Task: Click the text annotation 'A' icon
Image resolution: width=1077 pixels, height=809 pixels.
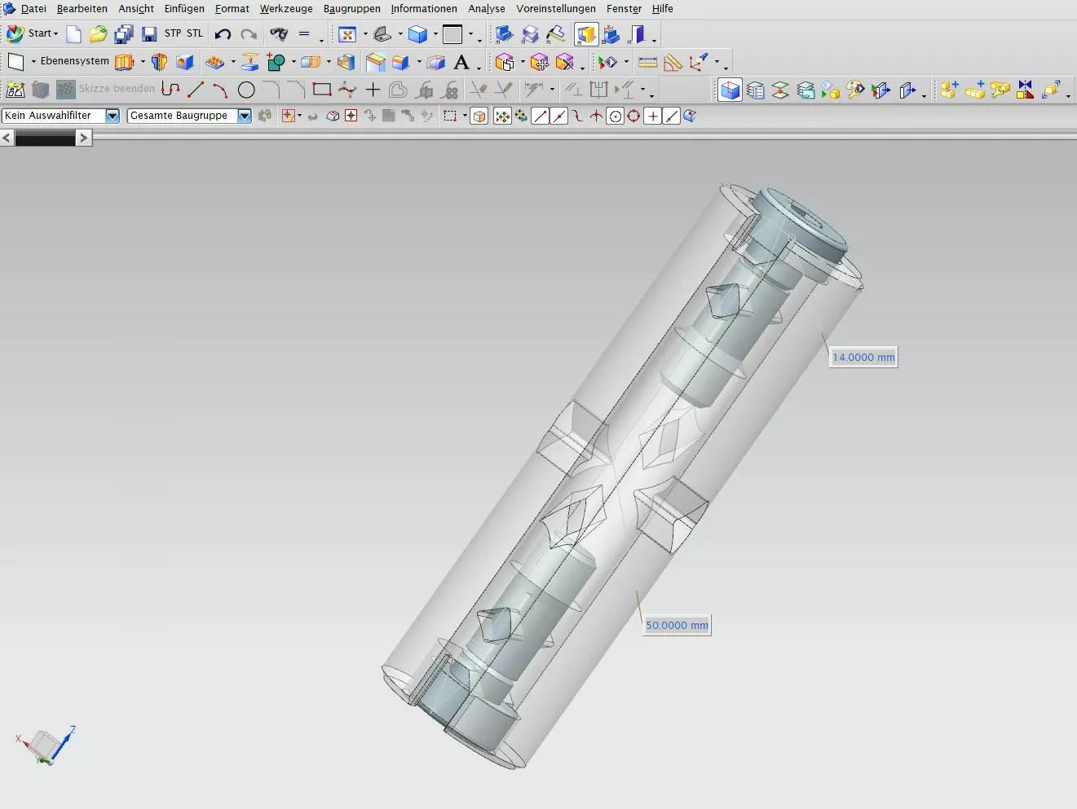Action: tap(461, 62)
